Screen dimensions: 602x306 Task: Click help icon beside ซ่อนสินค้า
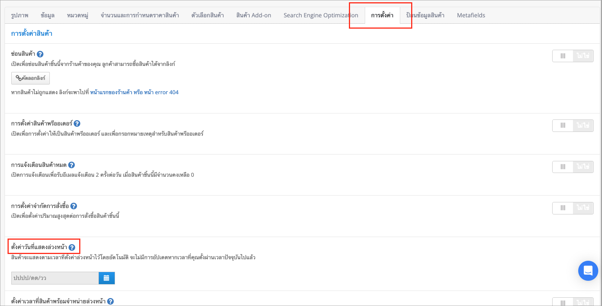pyautogui.click(x=40, y=54)
